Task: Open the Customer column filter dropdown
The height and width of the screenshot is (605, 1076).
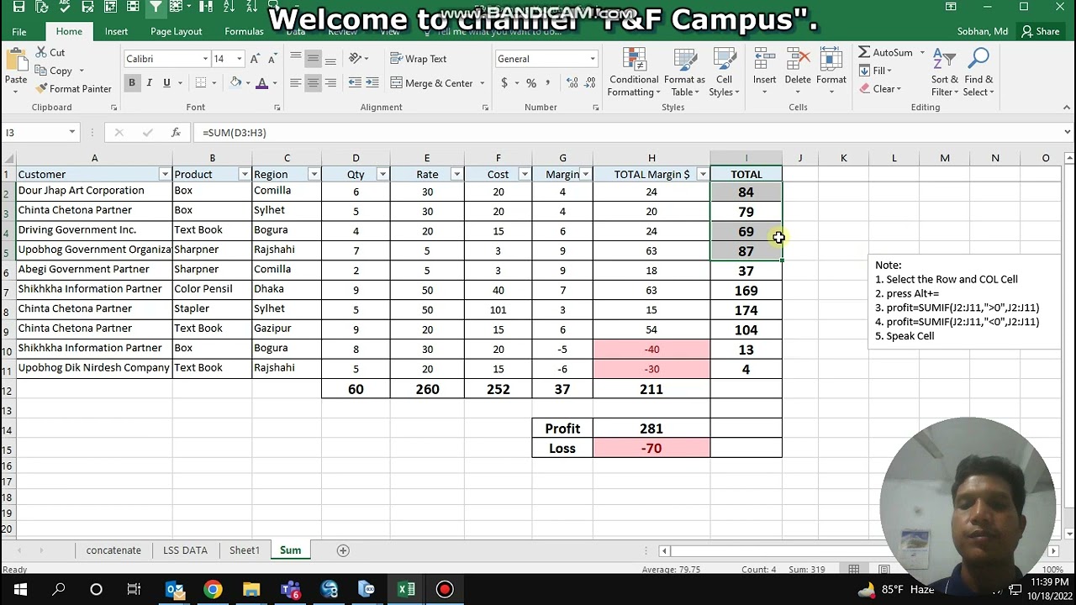Action: pos(165,174)
